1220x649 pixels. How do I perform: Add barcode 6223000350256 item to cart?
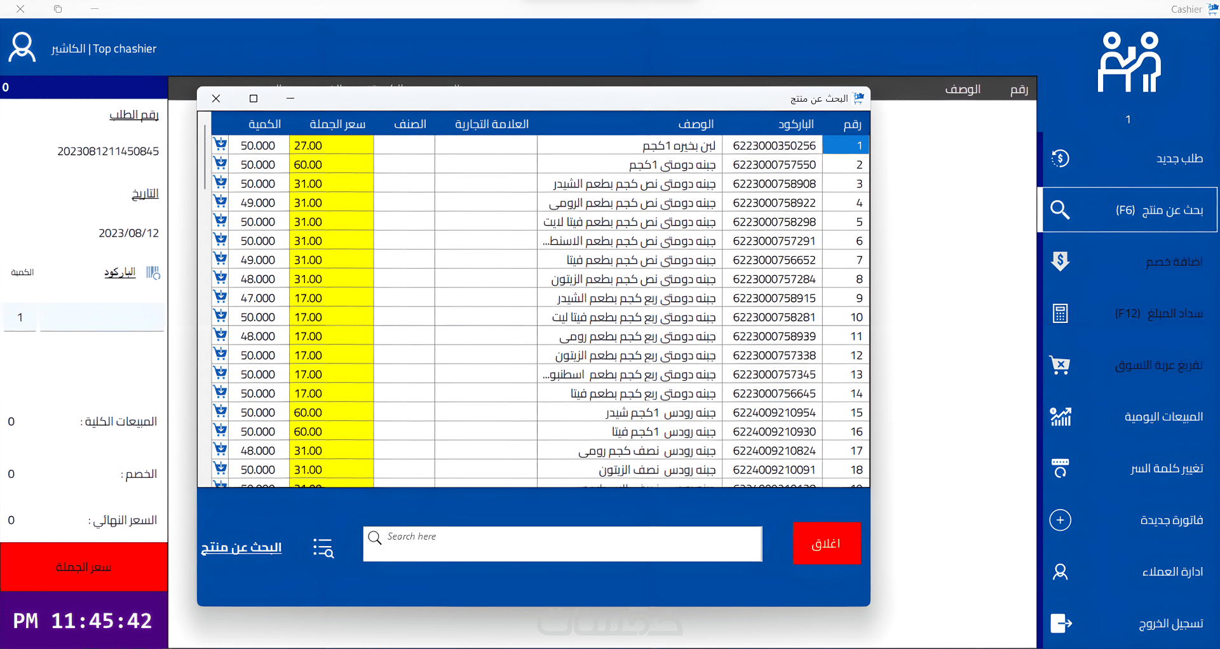(220, 145)
